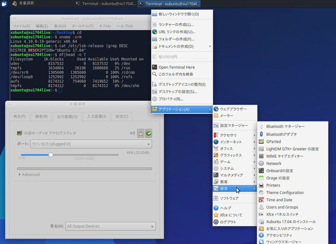This screenshot has height=244, width=336.
Task: Open Orage の設定
Action: (x=292, y=178)
